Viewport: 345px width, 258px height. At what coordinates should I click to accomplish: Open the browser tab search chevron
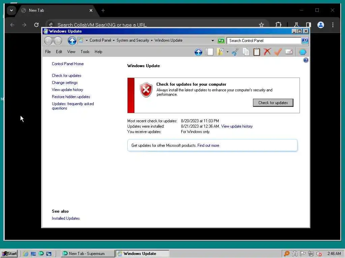(x=11, y=10)
